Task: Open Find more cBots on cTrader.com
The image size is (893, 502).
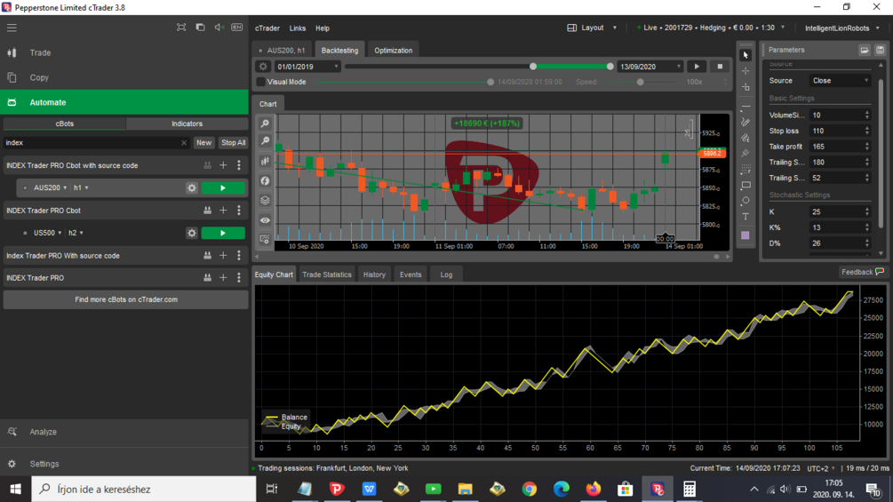Action: click(x=126, y=299)
